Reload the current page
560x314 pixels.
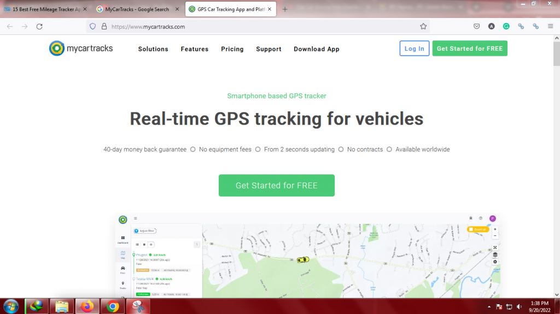tap(39, 26)
